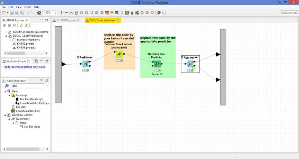
Task: Click the Execute selected nodes icon
Action: pos(82,13)
